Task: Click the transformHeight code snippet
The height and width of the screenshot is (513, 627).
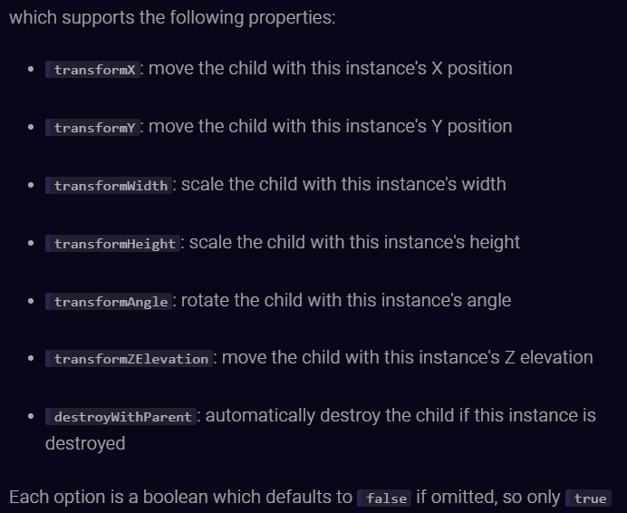Action: coord(112,244)
